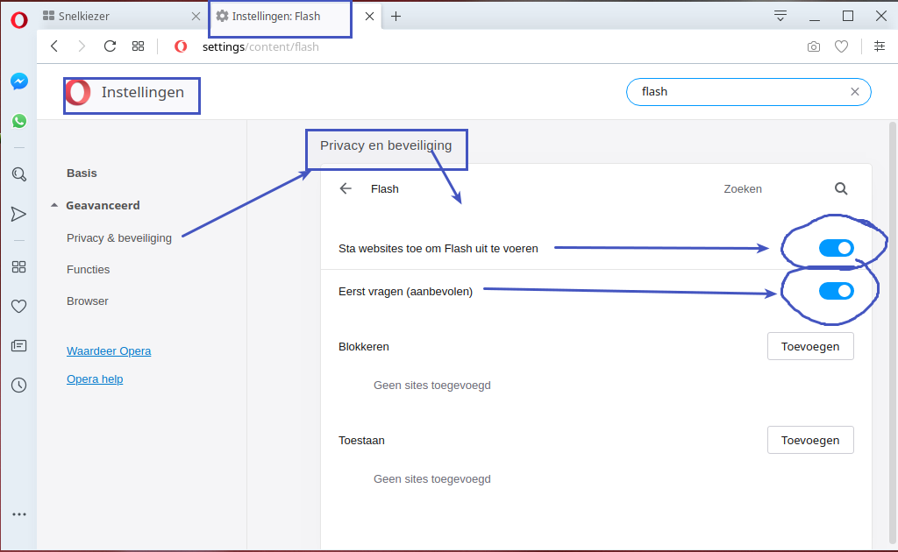Open the sidebar search icon
898x552 pixels.
pos(19,174)
